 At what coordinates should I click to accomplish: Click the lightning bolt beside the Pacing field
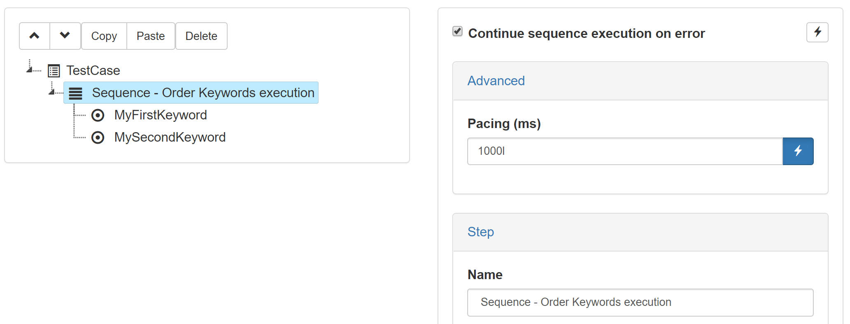pos(798,151)
